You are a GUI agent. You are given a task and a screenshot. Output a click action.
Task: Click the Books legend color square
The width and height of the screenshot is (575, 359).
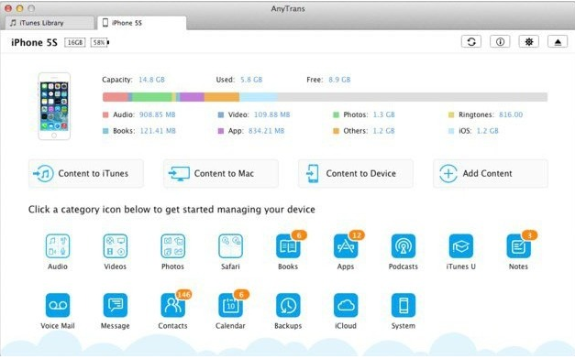coord(105,131)
